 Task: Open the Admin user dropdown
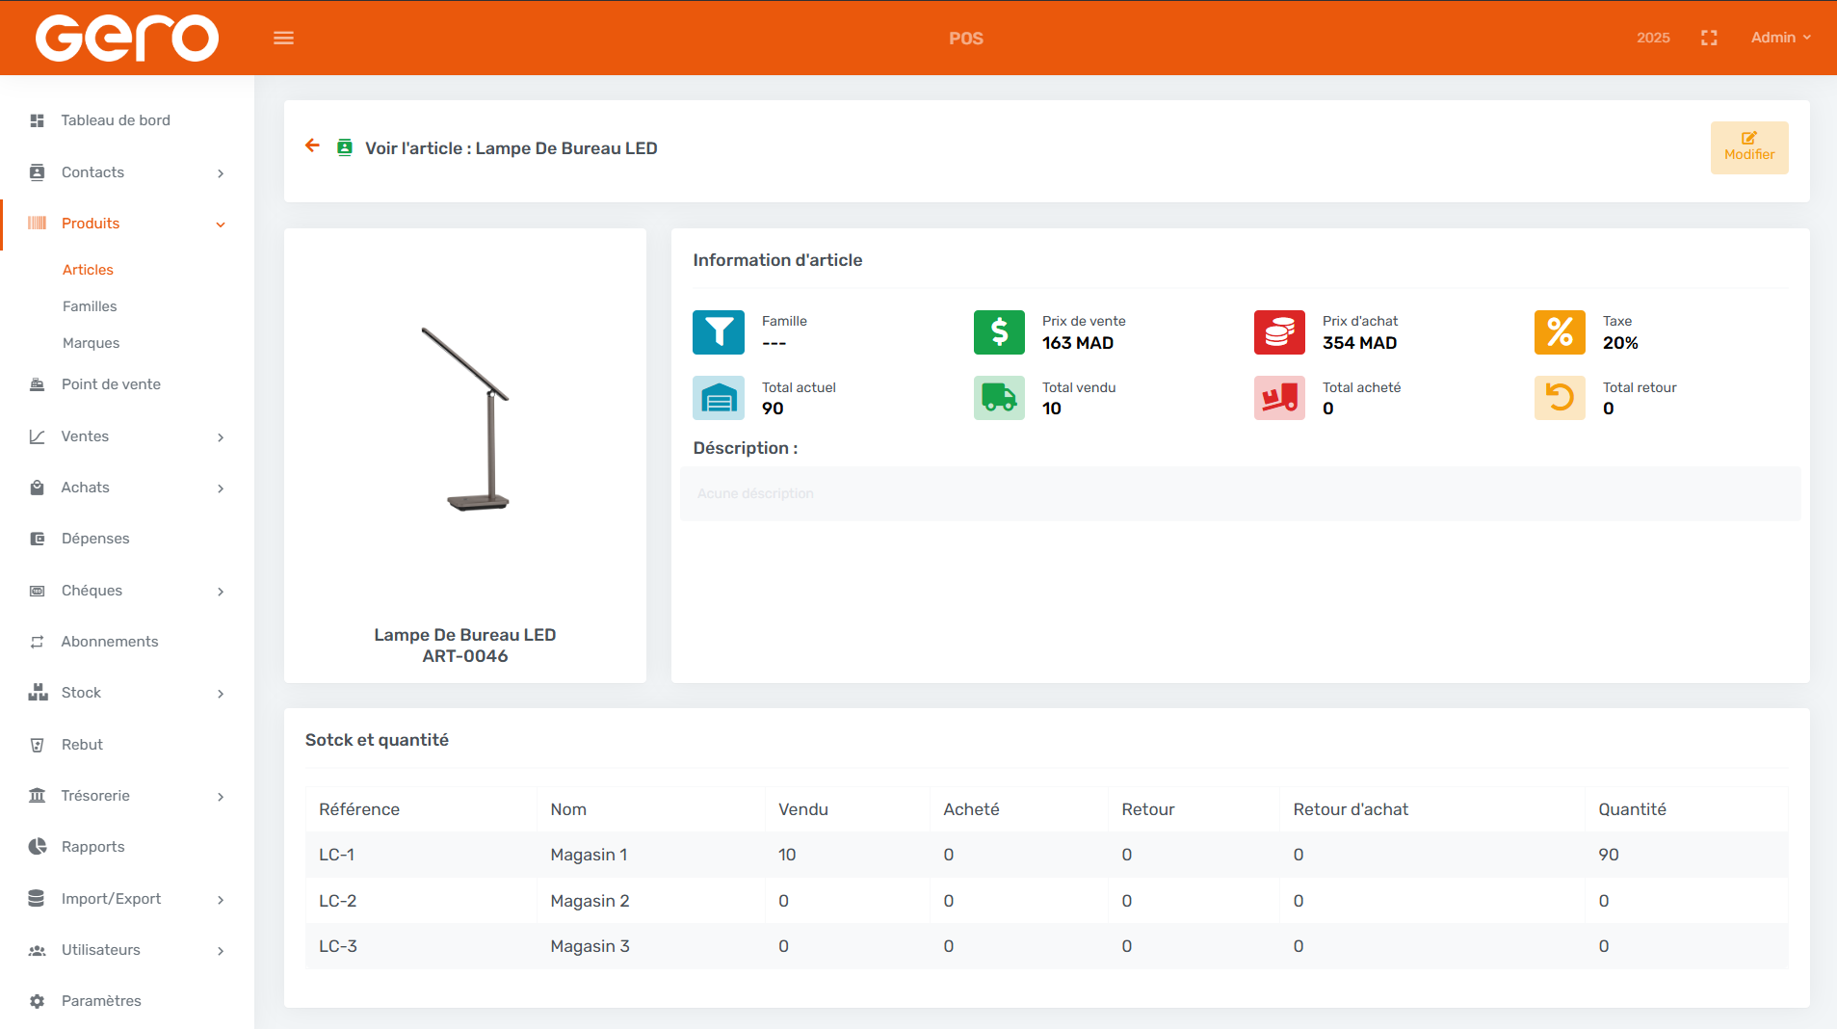1780,38
